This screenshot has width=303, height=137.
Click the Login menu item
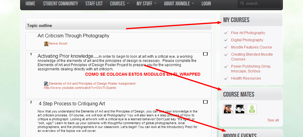tap(206, 4)
